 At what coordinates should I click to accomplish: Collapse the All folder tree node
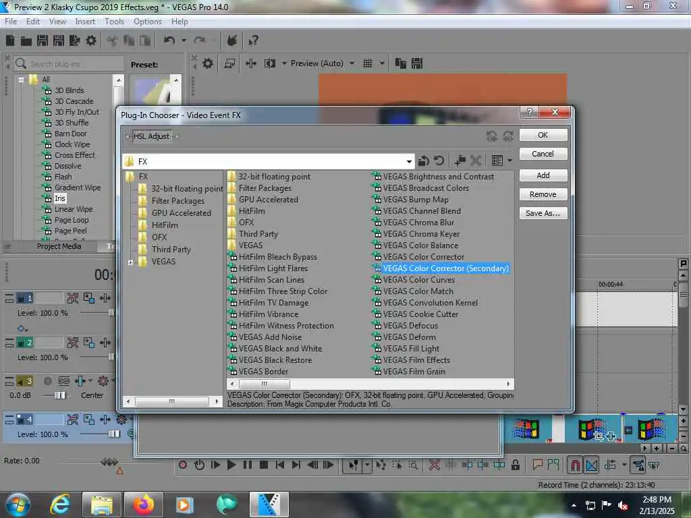(x=21, y=80)
